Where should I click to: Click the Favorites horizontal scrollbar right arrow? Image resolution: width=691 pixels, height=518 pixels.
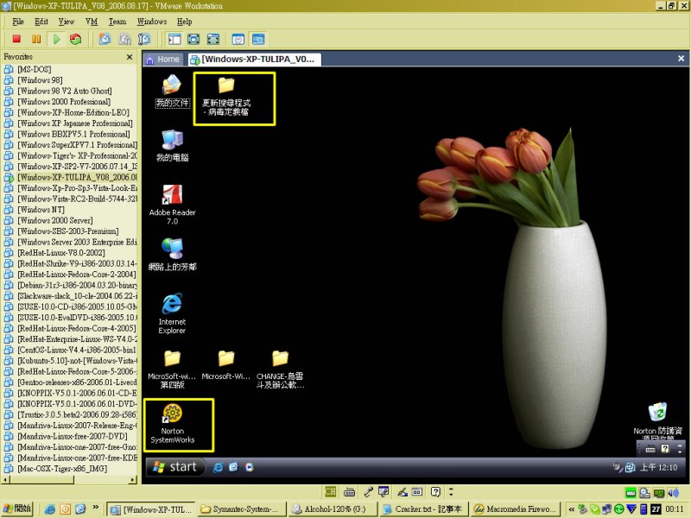point(133,479)
